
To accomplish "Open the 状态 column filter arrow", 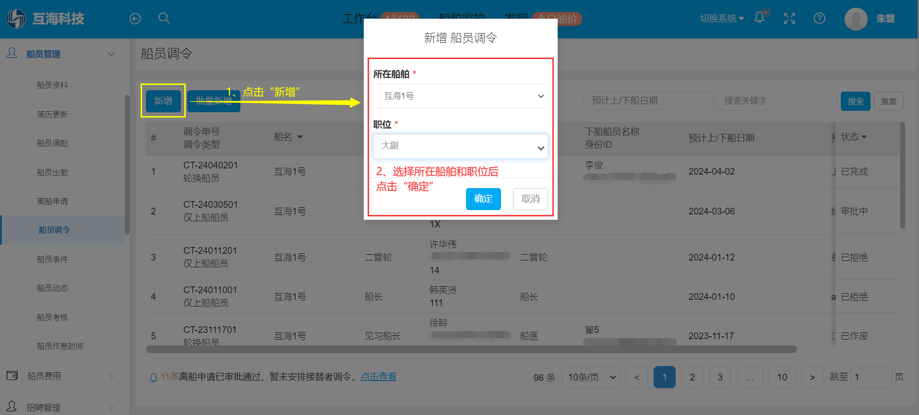I will pos(864,137).
